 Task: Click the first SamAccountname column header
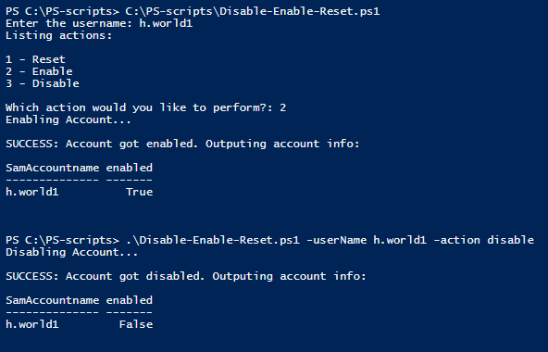point(52,168)
